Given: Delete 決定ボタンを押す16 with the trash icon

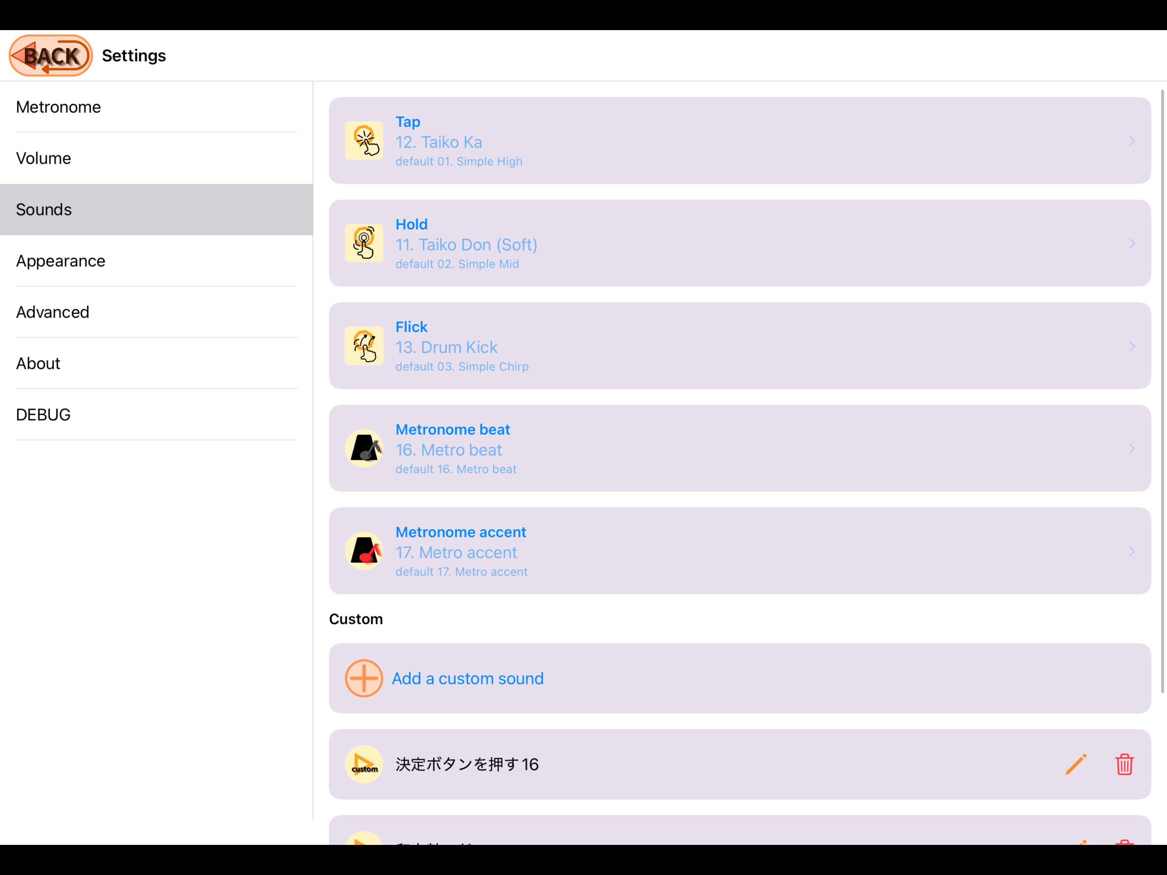Looking at the screenshot, I should [1124, 764].
